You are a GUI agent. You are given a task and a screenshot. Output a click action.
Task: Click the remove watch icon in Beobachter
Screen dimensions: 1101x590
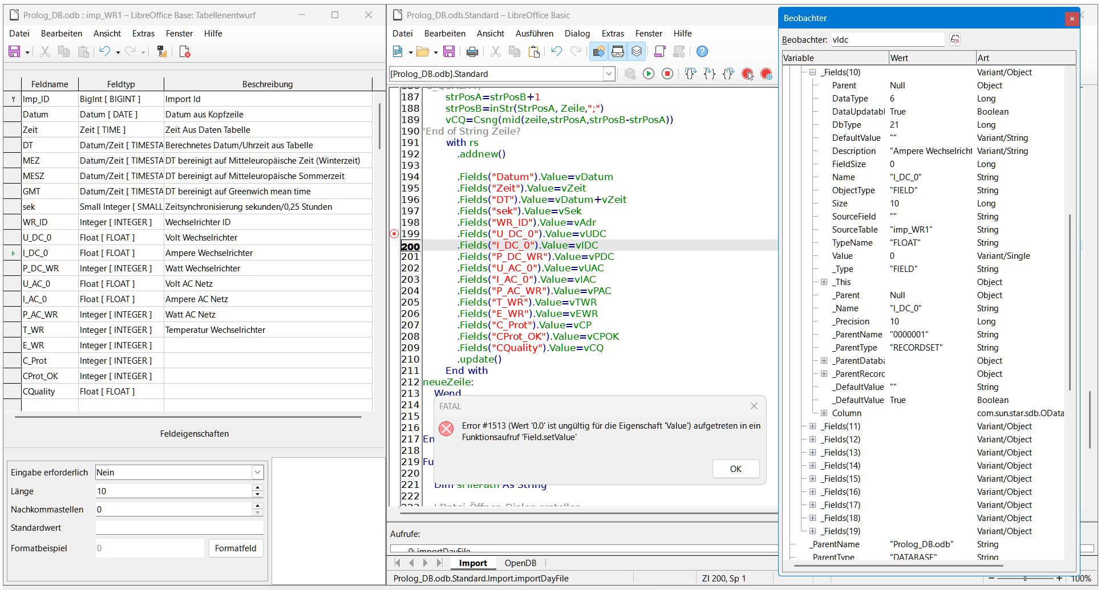pyautogui.click(x=955, y=39)
